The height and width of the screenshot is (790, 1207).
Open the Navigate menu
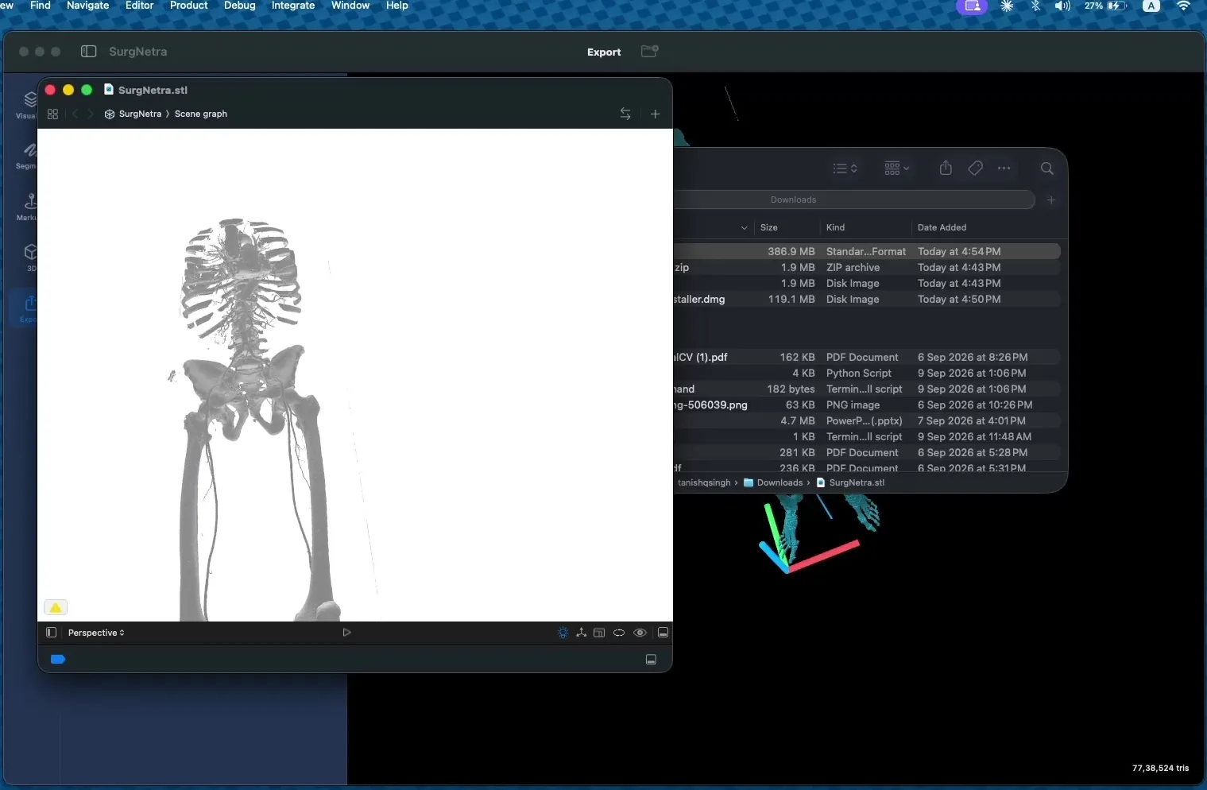point(87,6)
